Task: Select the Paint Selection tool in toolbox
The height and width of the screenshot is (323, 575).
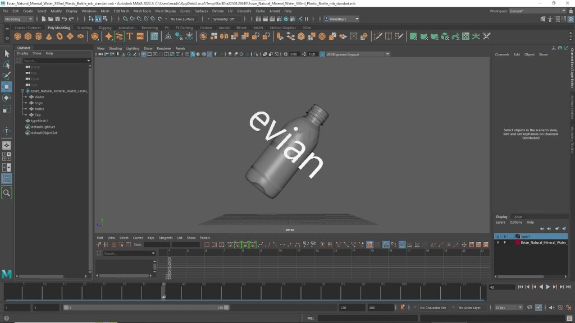Action: point(7,76)
